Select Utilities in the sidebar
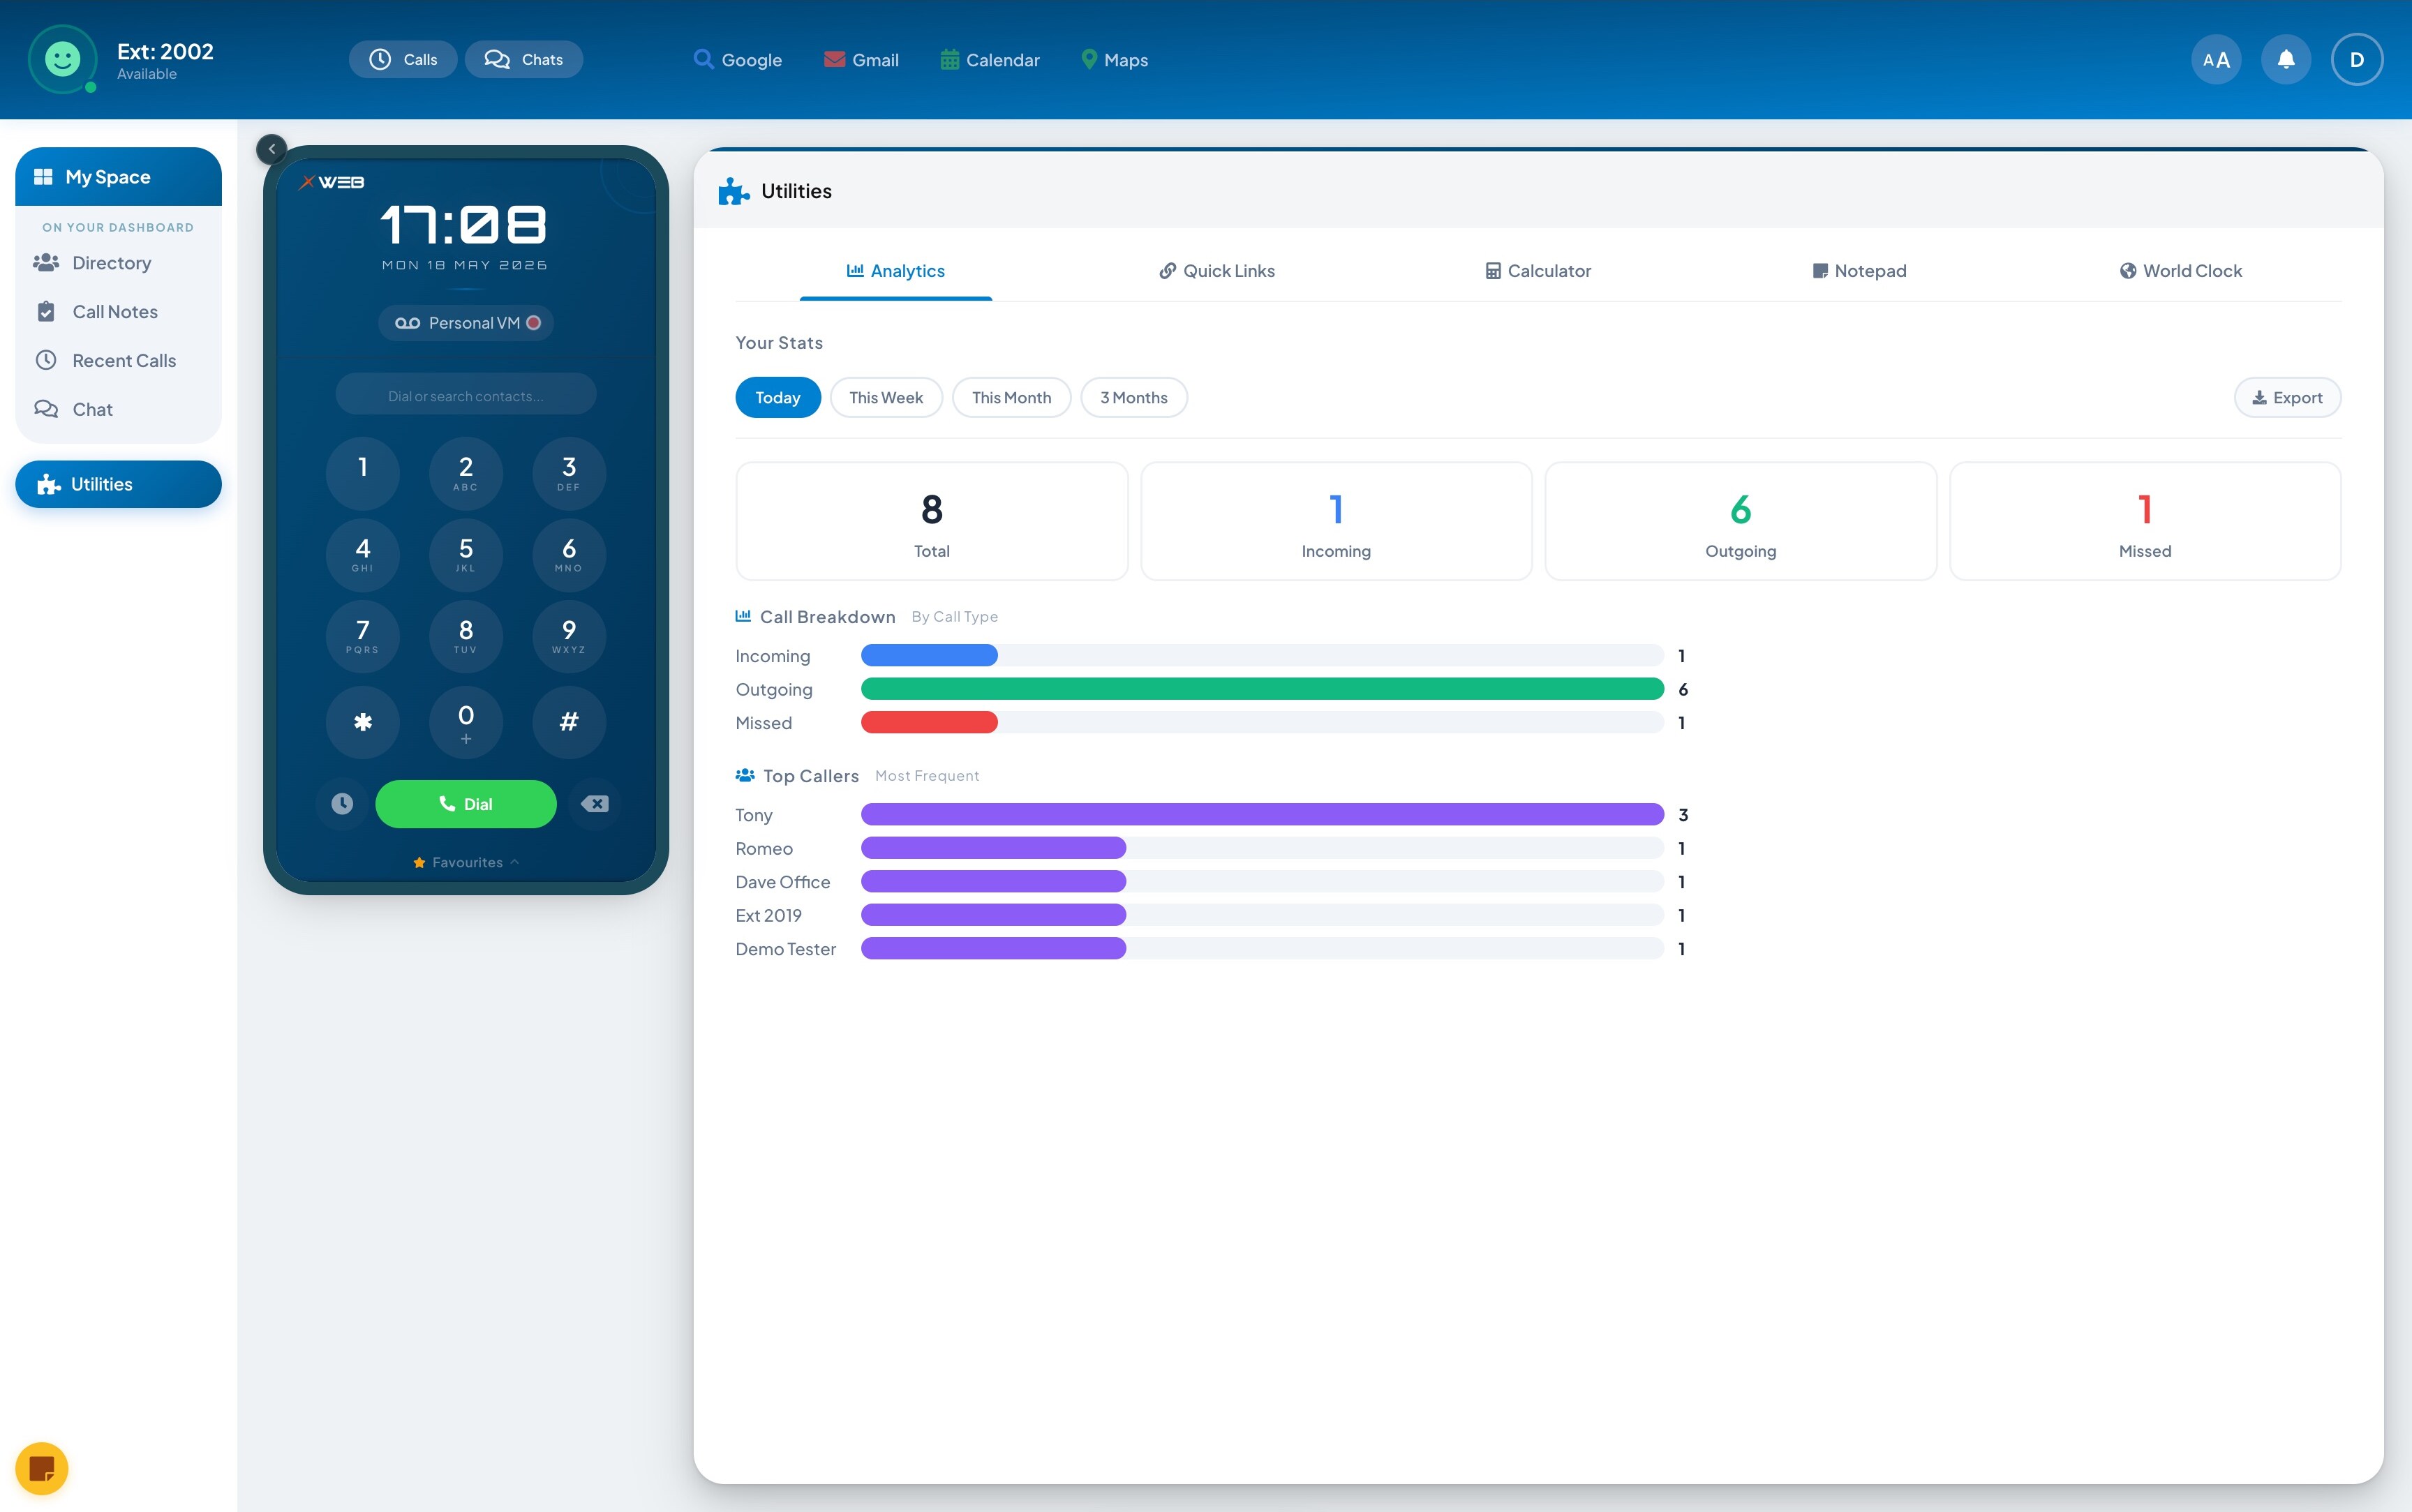 118,484
